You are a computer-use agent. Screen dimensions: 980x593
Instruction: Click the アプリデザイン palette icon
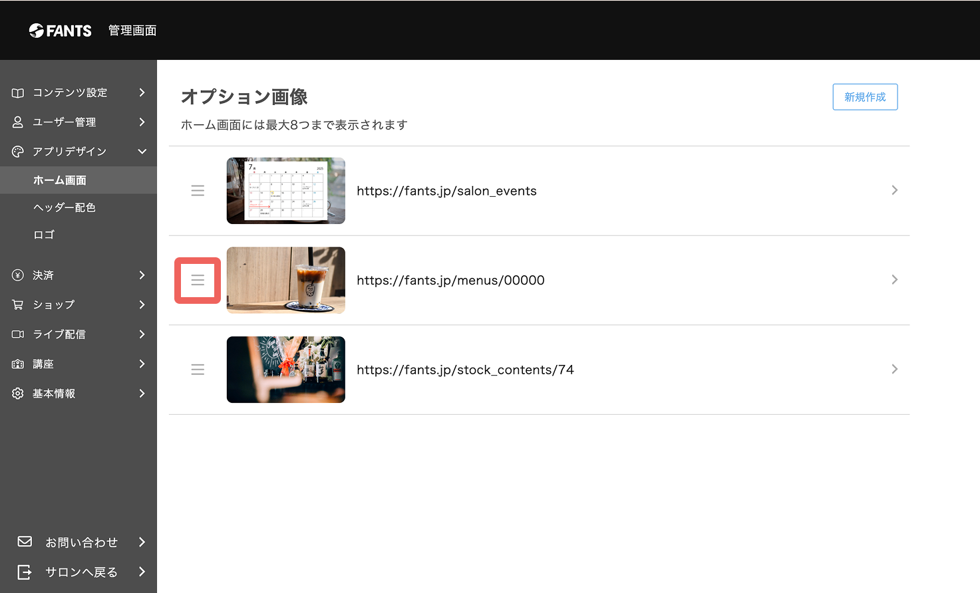click(18, 152)
